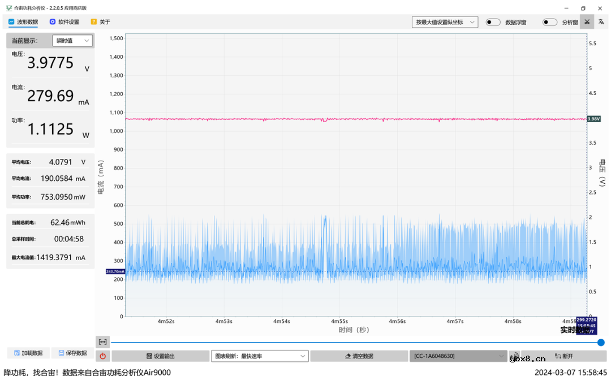Restore the window using the title bar button
This screenshot has height=376, width=611.
pyautogui.click(x=583, y=8)
